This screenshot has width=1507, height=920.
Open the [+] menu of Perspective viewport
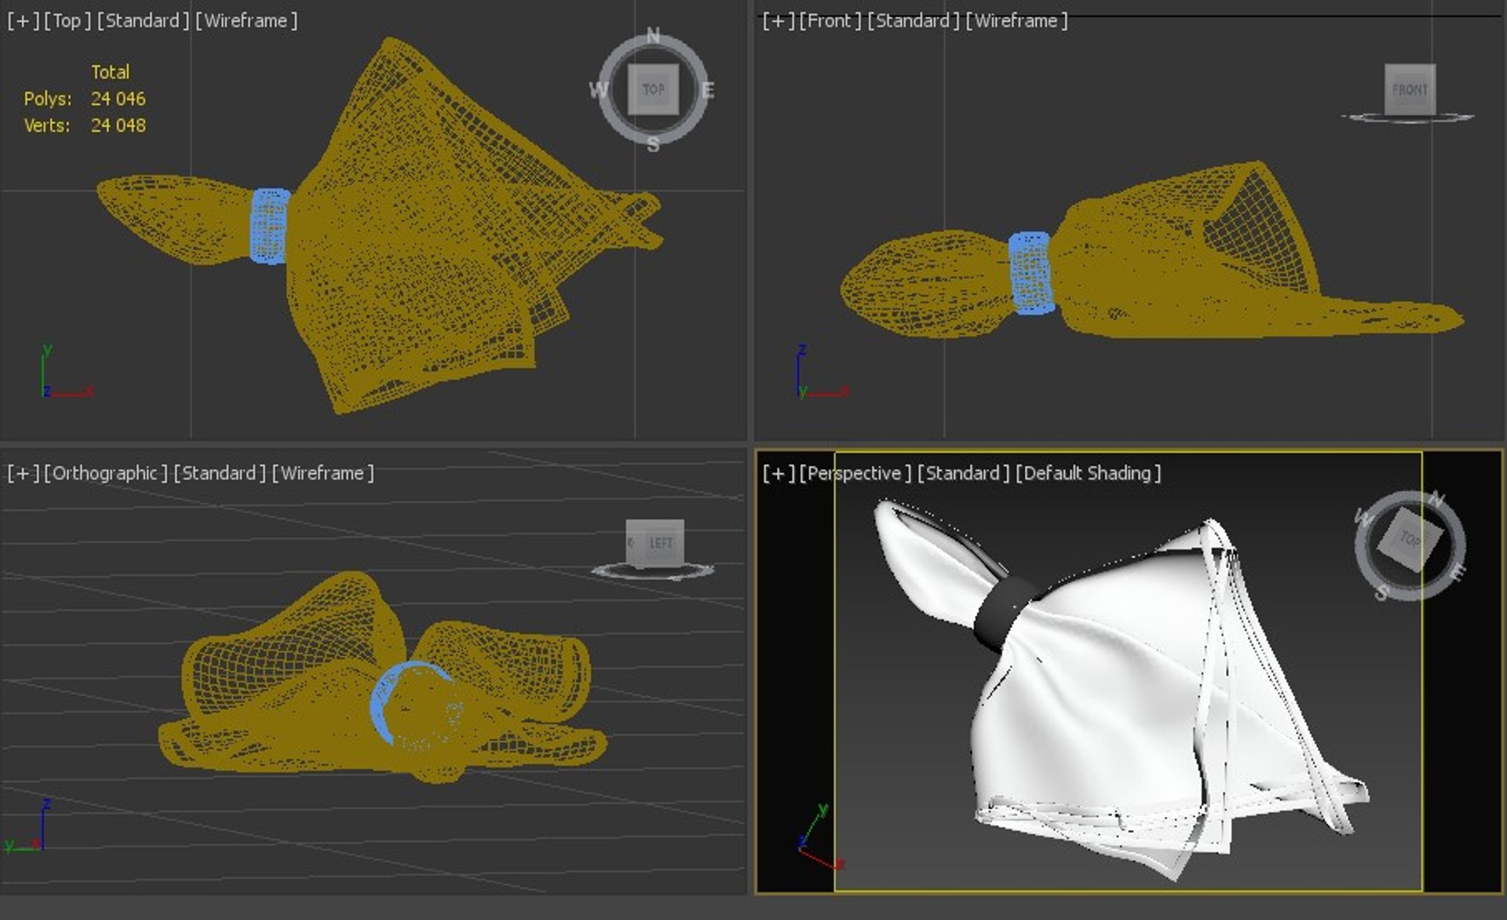click(x=778, y=473)
